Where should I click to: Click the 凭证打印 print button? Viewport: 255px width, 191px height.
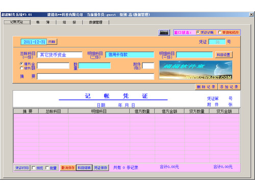pyautogui.click(x=22, y=168)
